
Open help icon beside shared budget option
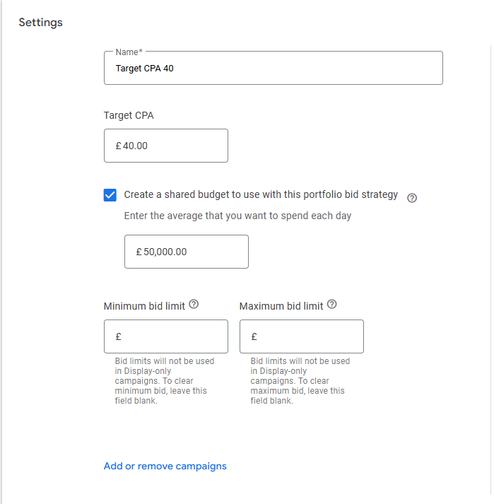coord(412,198)
